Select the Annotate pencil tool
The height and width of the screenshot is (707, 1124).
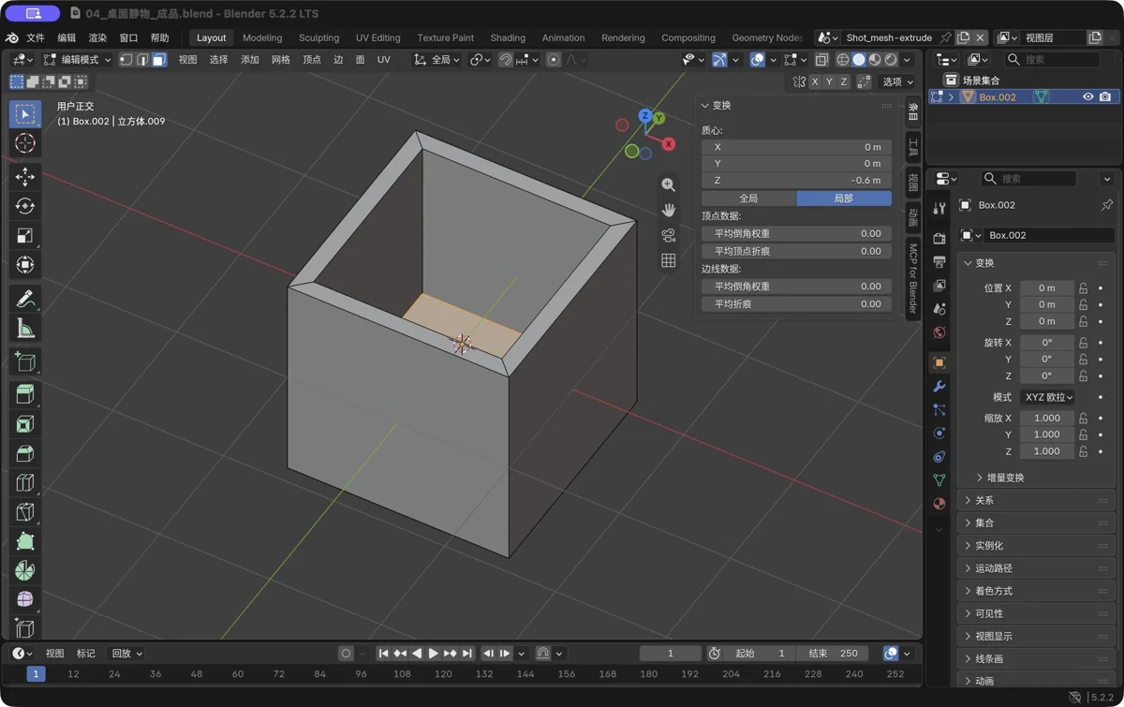point(25,299)
